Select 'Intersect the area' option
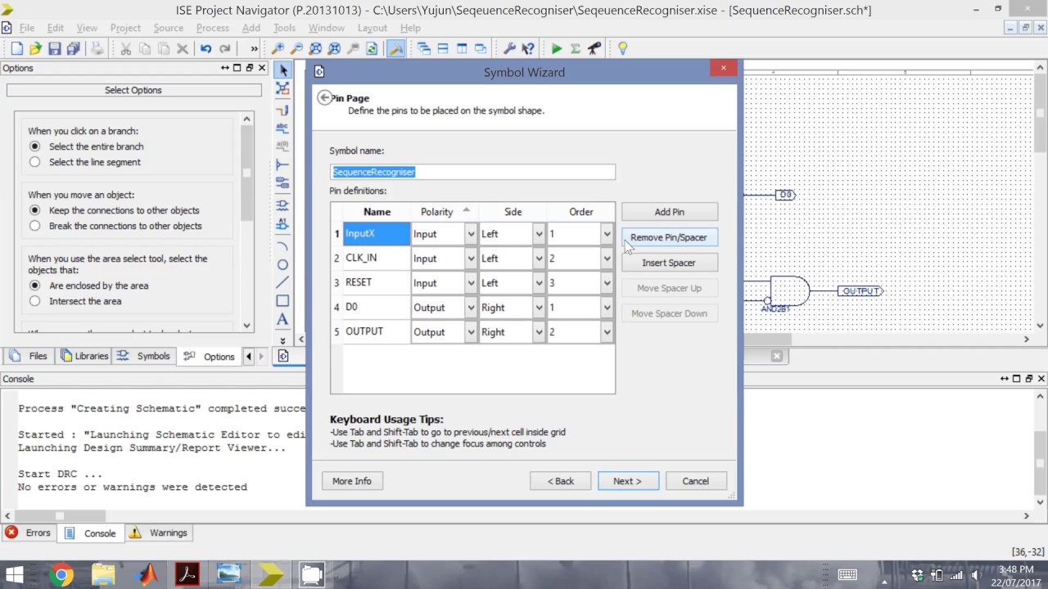 pos(34,301)
